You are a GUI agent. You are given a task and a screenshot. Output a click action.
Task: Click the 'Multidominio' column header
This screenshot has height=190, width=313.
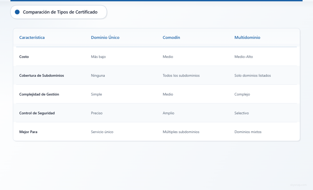(247, 37)
